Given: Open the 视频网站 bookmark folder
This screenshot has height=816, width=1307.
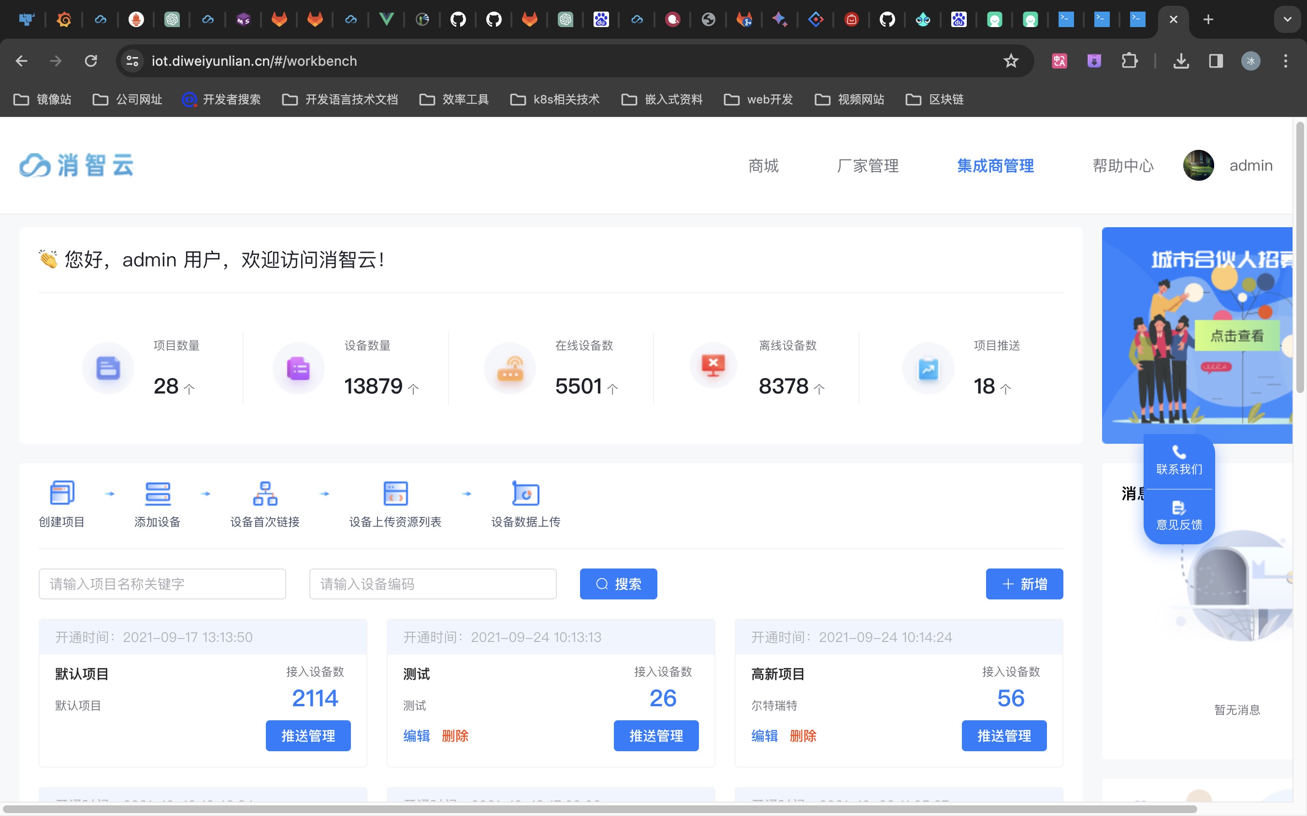Looking at the screenshot, I should point(849,99).
